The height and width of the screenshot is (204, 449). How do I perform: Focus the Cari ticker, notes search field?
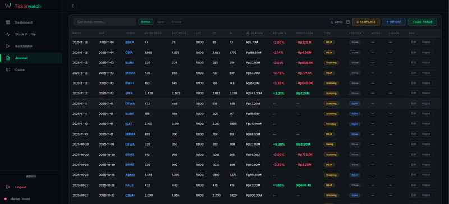pyautogui.click(x=105, y=22)
